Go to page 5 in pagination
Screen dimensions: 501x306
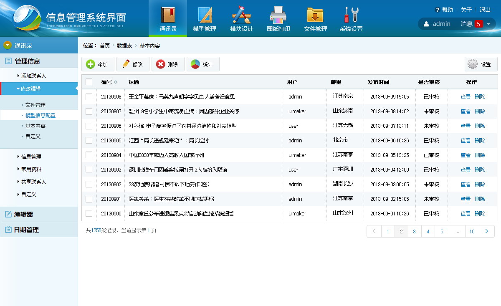click(x=442, y=231)
